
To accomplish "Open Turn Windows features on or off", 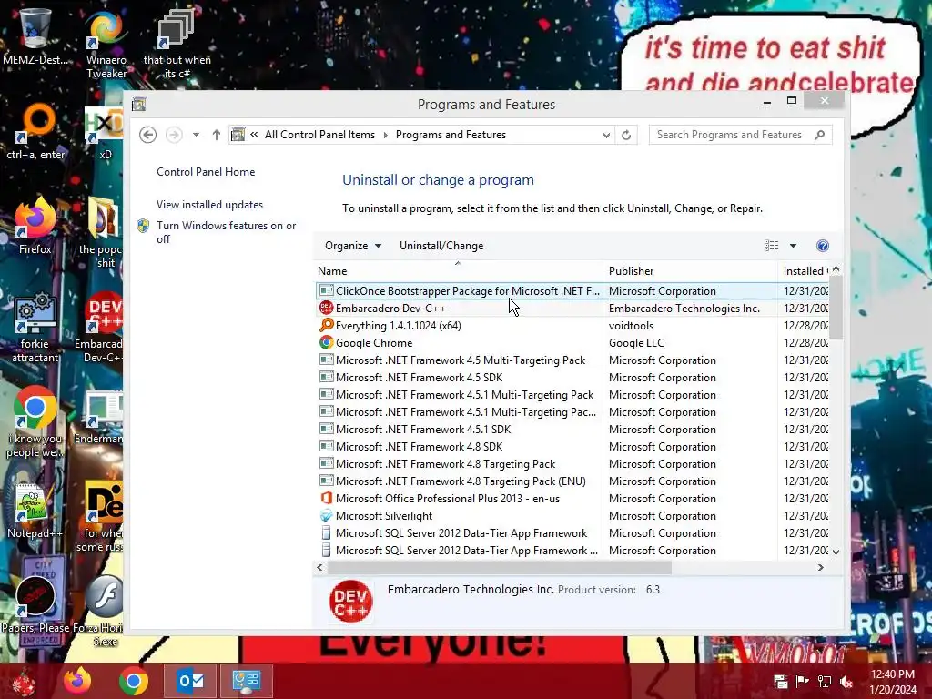I will coord(227,232).
